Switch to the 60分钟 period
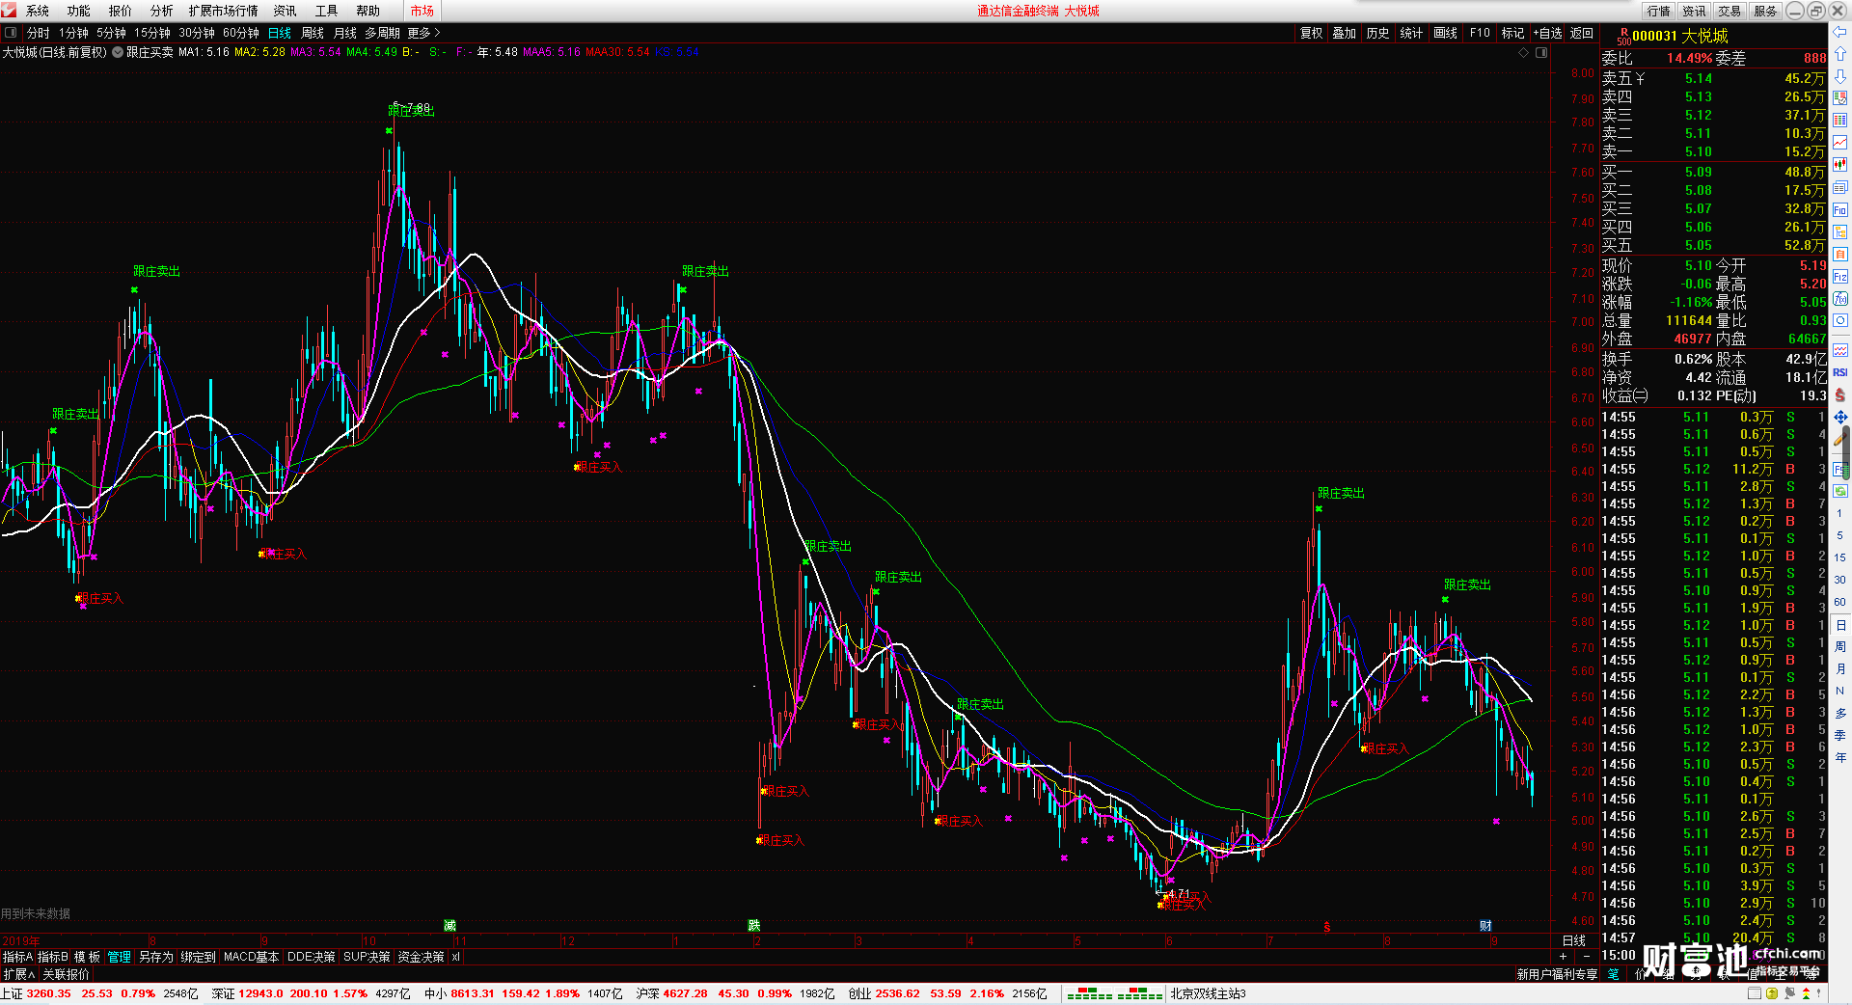The image size is (1852, 1005). (x=241, y=33)
